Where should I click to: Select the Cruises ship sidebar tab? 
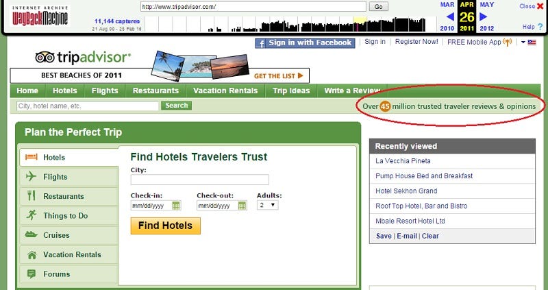click(68, 235)
